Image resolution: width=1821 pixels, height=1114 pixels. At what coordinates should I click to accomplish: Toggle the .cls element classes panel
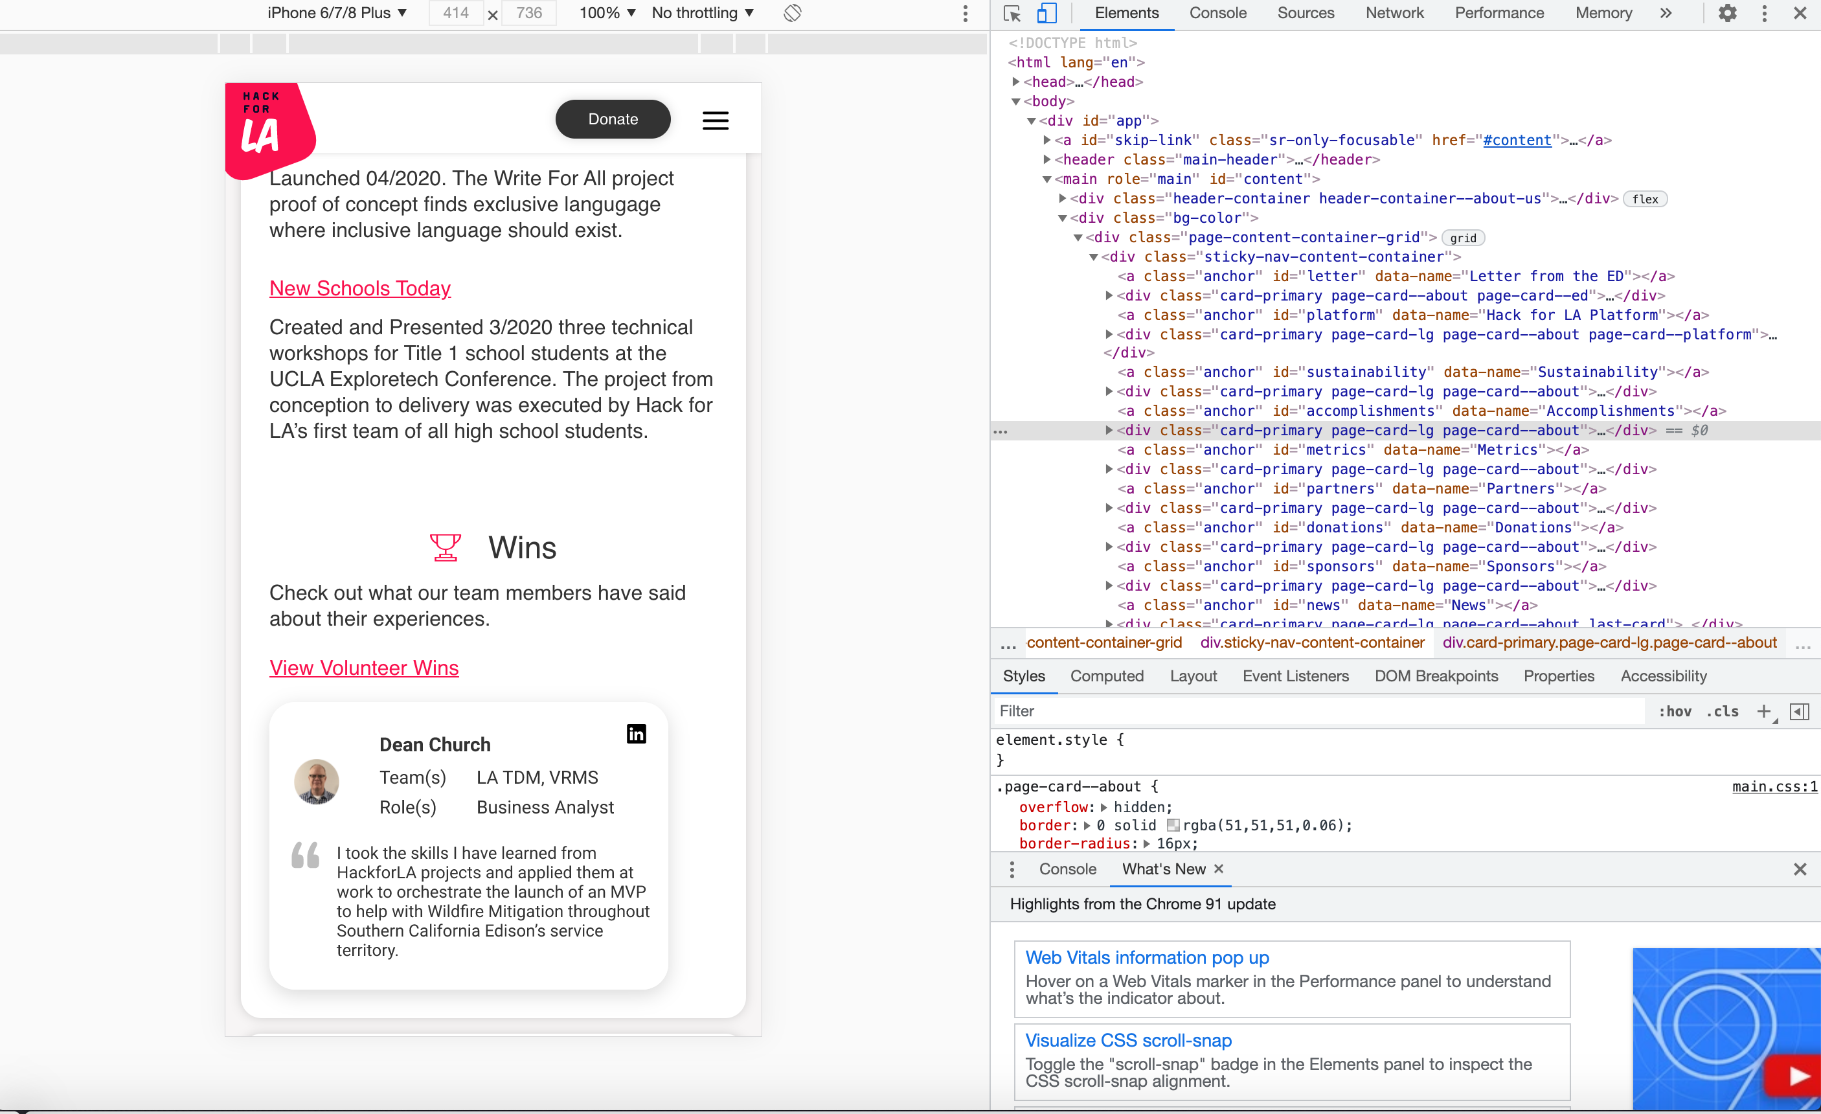point(1722,711)
